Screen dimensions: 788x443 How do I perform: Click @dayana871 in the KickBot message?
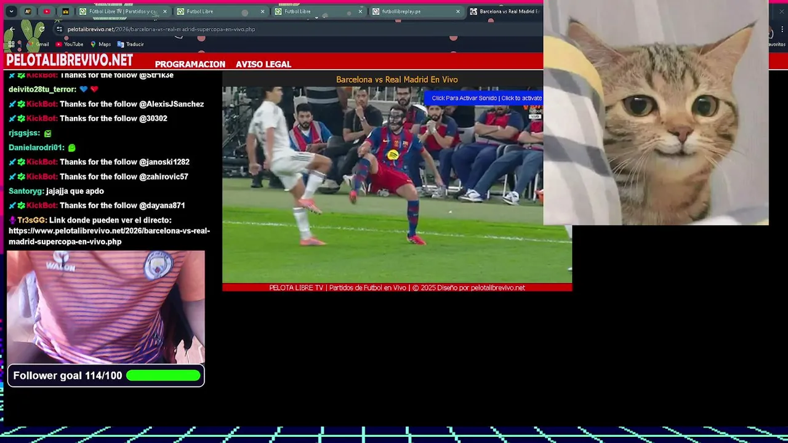point(162,206)
